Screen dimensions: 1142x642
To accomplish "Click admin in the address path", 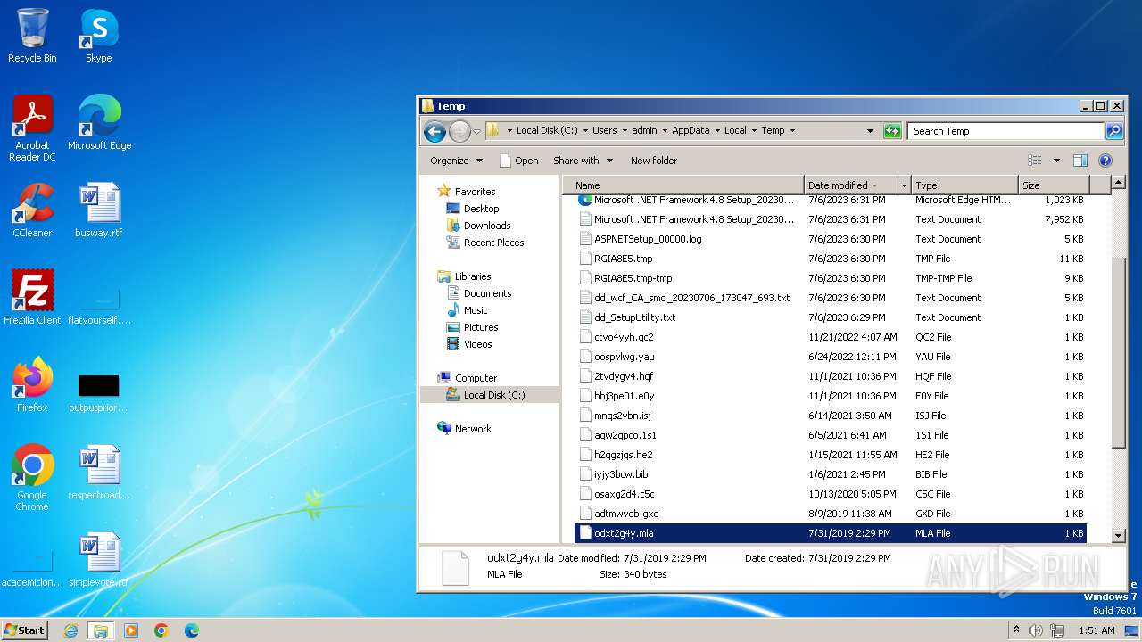I will click(x=644, y=131).
